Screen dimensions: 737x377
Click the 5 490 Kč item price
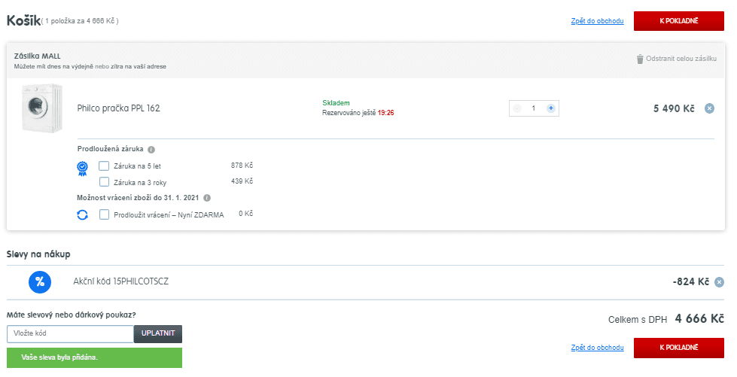point(674,109)
